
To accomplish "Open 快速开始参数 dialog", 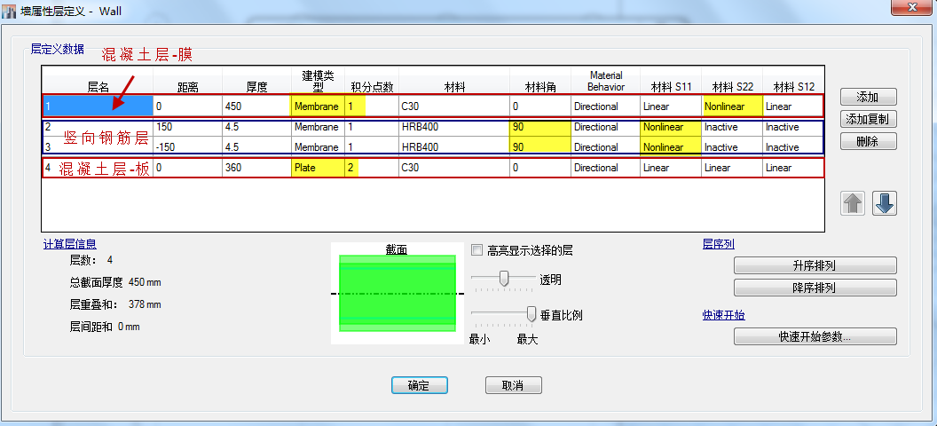I will pos(815,336).
